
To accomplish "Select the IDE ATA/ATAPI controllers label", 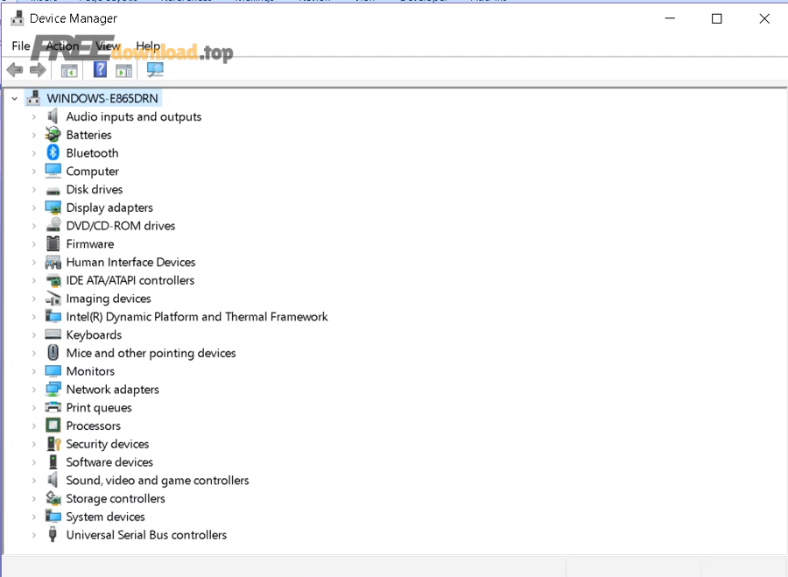I will pos(130,280).
